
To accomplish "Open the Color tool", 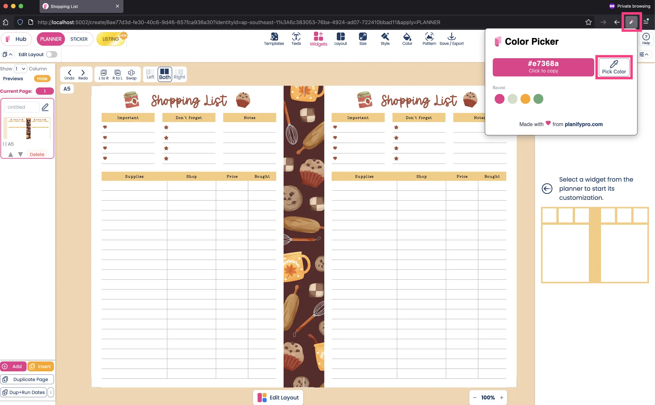I will click(x=407, y=39).
